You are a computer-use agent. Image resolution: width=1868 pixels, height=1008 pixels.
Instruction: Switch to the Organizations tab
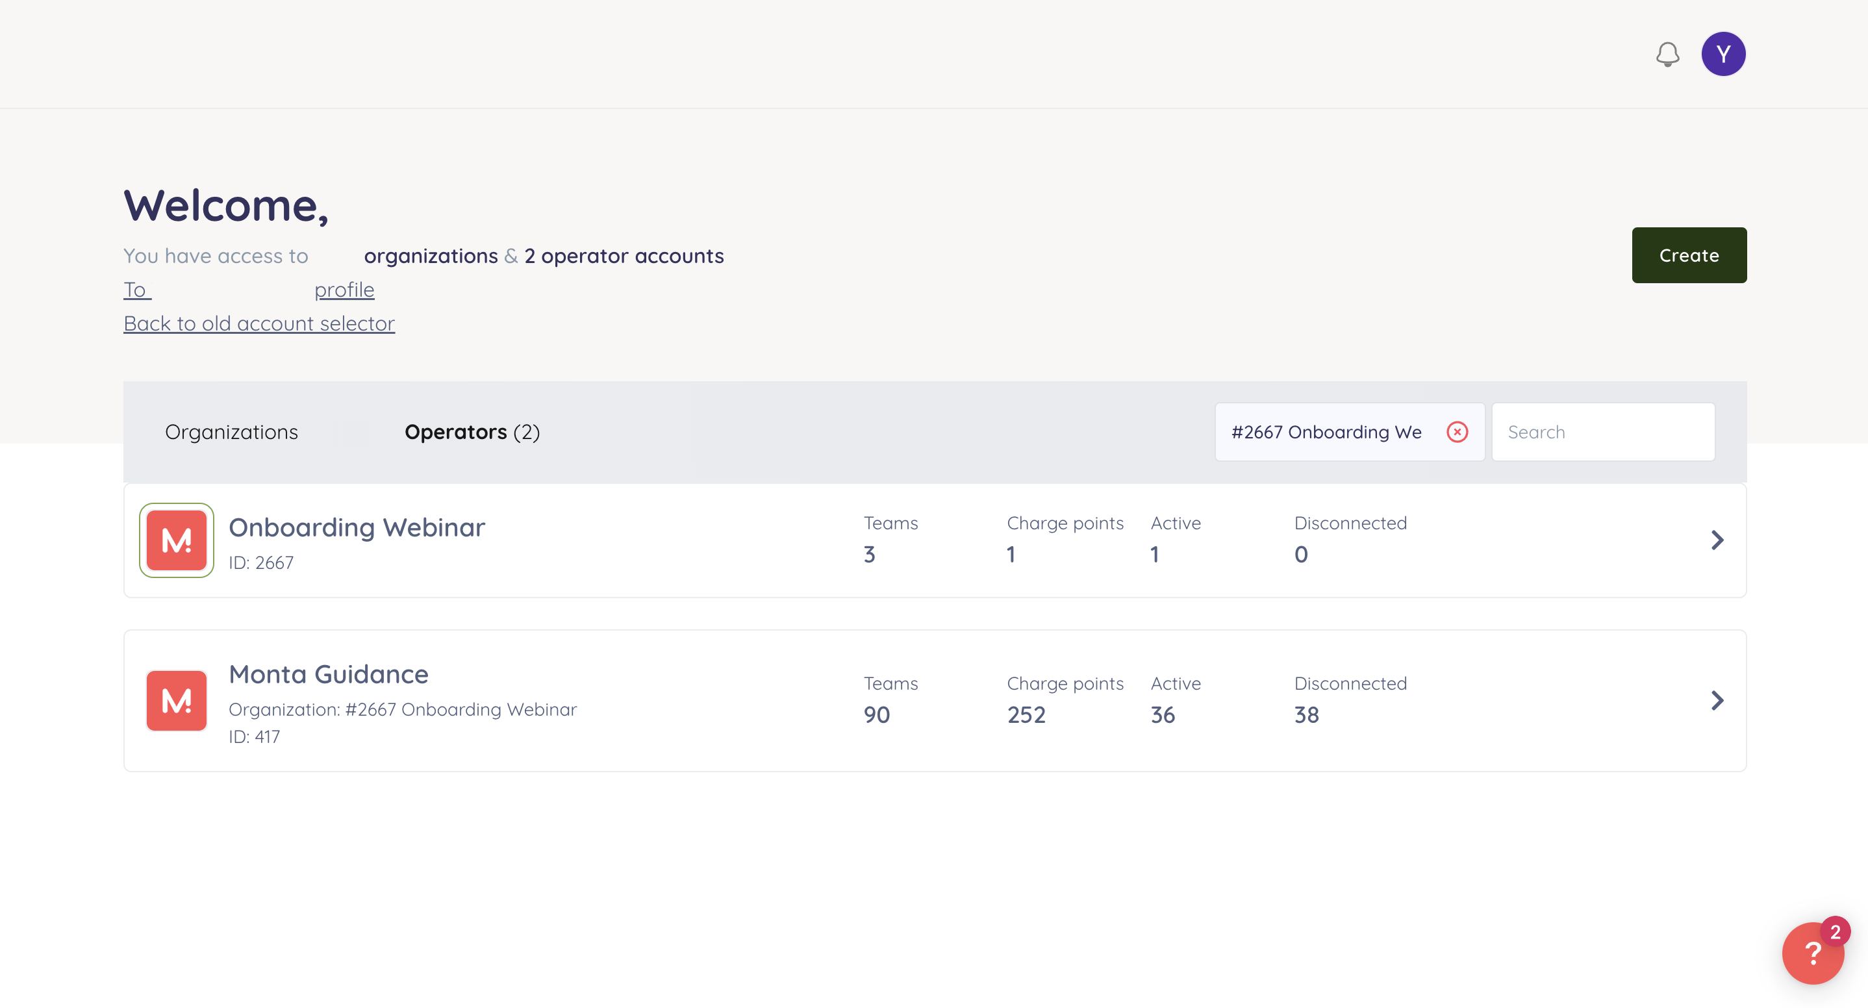(x=231, y=432)
